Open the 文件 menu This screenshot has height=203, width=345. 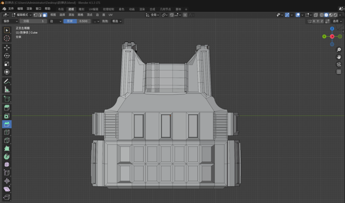click(11, 9)
